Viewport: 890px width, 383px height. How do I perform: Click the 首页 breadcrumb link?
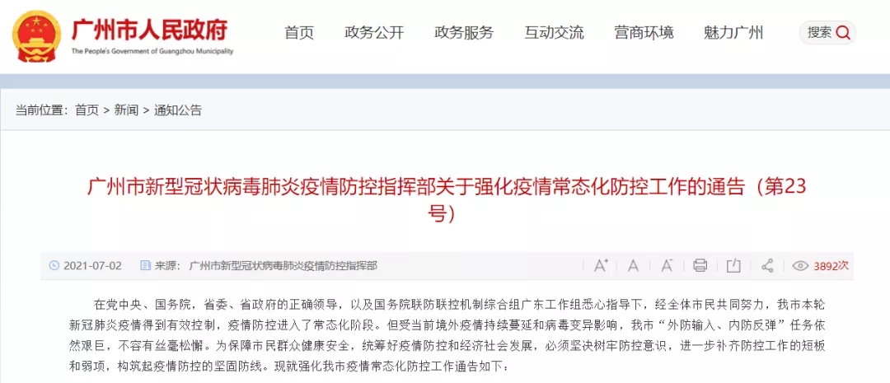click(x=87, y=110)
